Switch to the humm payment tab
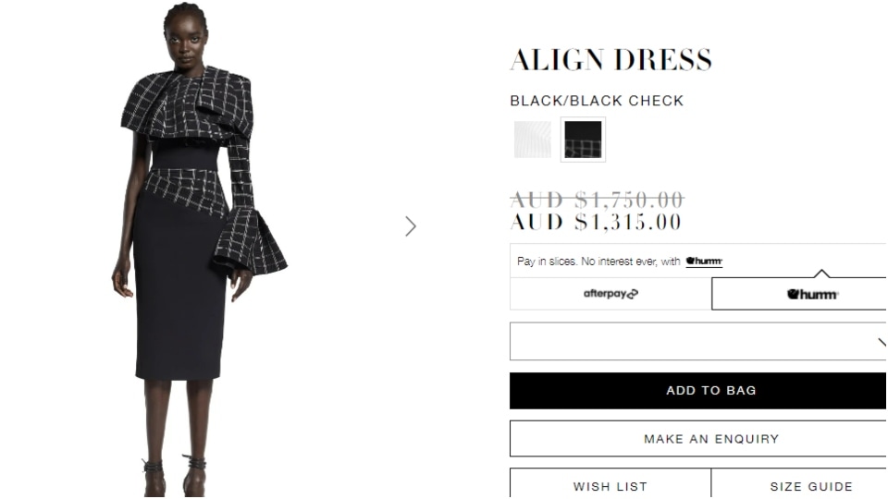The height and width of the screenshot is (499, 888). click(x=799, y=294)
